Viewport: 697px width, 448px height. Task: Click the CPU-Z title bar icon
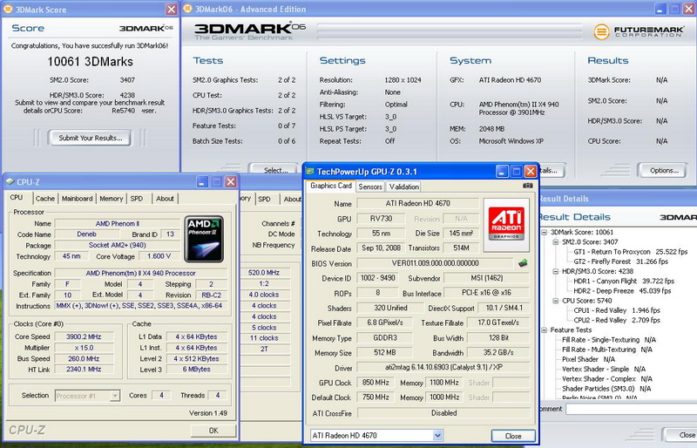tap(10, 181)
